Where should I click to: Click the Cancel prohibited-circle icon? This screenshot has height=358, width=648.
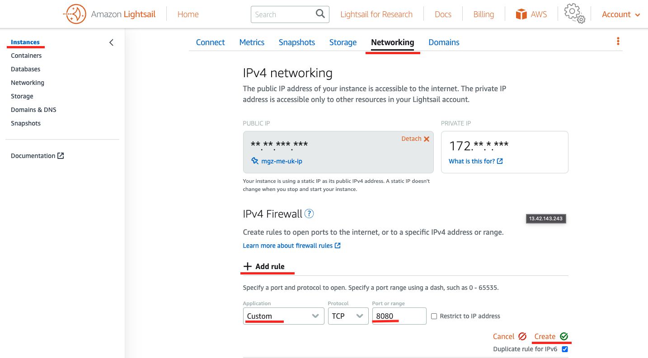(523, 336)
